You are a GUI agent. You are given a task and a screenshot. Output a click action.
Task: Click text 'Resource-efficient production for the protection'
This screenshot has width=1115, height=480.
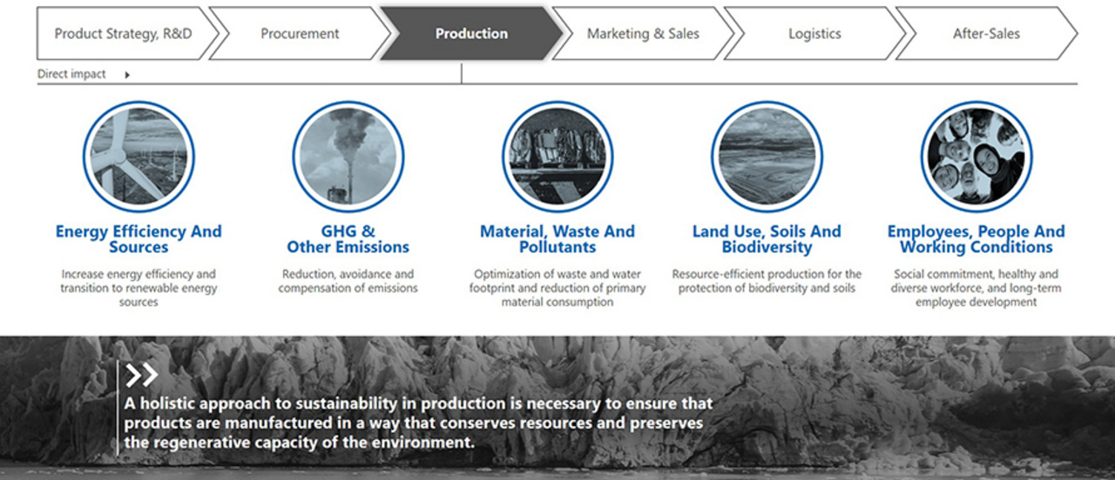click(x=767, y=281)
